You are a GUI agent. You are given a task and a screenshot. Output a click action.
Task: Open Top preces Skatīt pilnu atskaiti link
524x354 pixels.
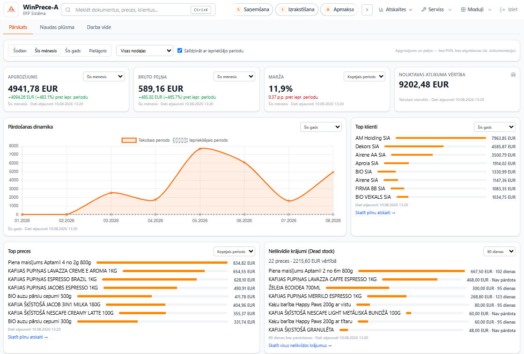click(x=28, y=337)
